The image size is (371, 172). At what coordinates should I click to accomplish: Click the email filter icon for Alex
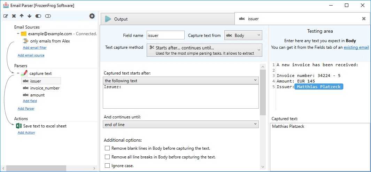pyautogui.click(x=25, y=41)
